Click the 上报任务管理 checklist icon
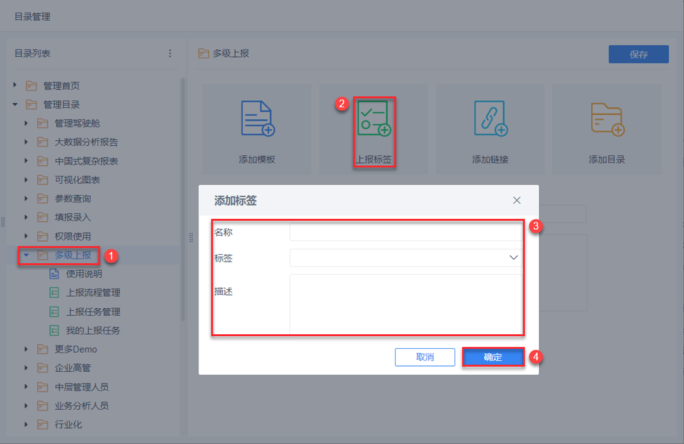This screenshot has height=444, width=684. coord(54,311)
